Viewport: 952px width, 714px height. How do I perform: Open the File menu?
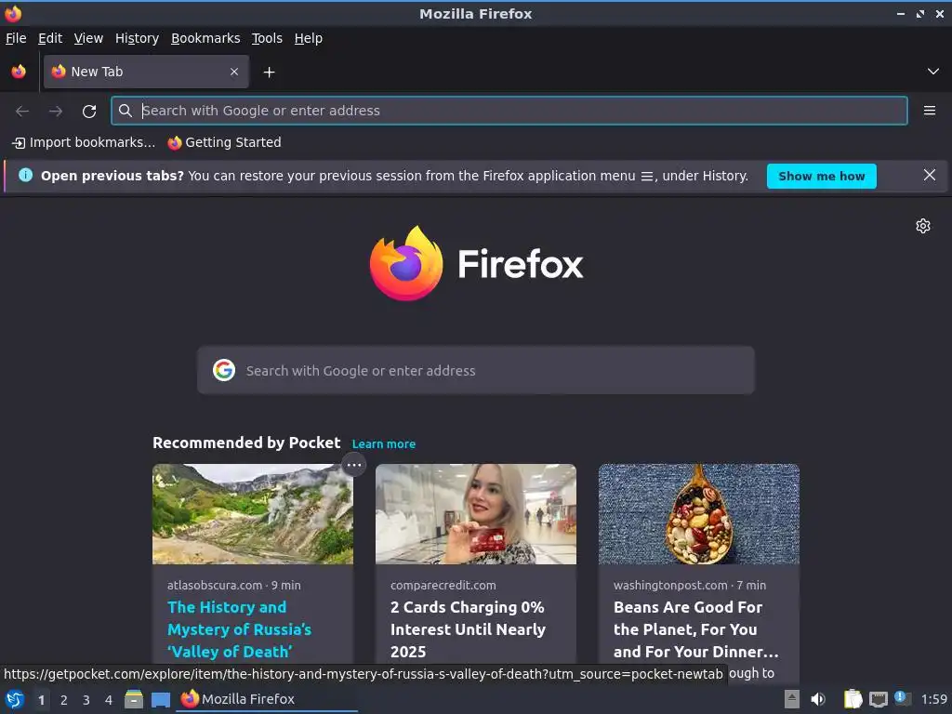(16, 38)
